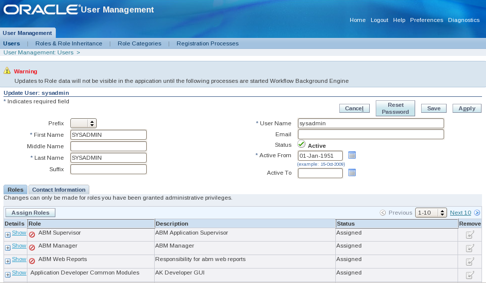Image resolution: width=486 pixels, height=283 pixels.
Task: Click the Save button
Action: coord(434,108)
